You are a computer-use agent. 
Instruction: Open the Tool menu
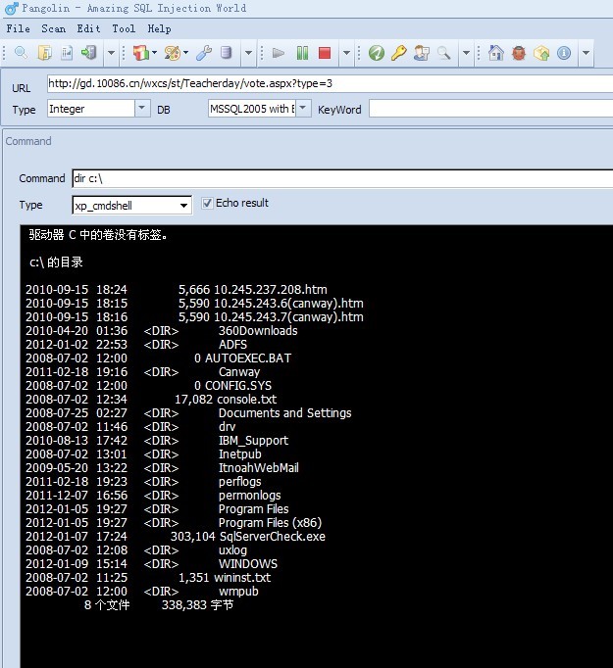tap(124, 28)
